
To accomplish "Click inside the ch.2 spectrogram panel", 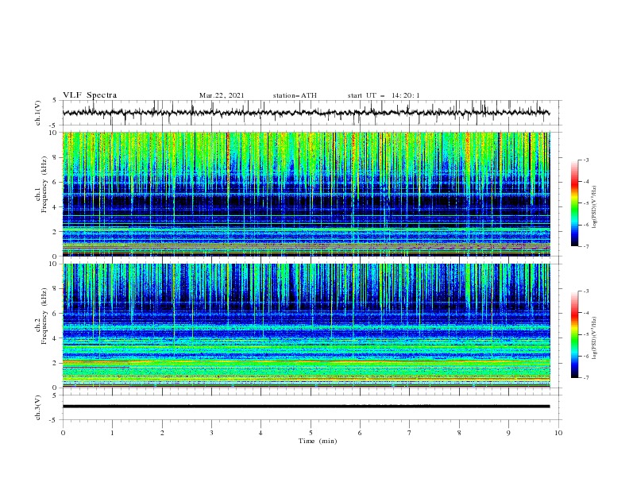I will 307,326.
